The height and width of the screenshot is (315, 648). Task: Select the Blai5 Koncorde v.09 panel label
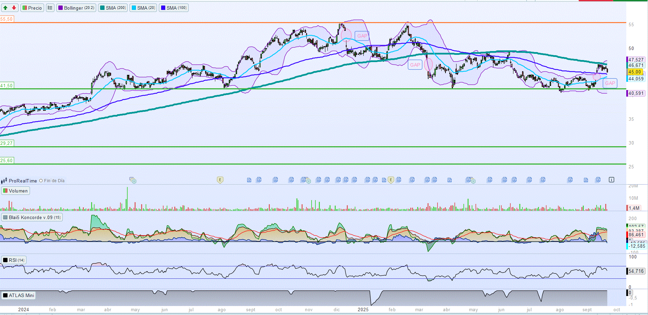coord(32,217)
